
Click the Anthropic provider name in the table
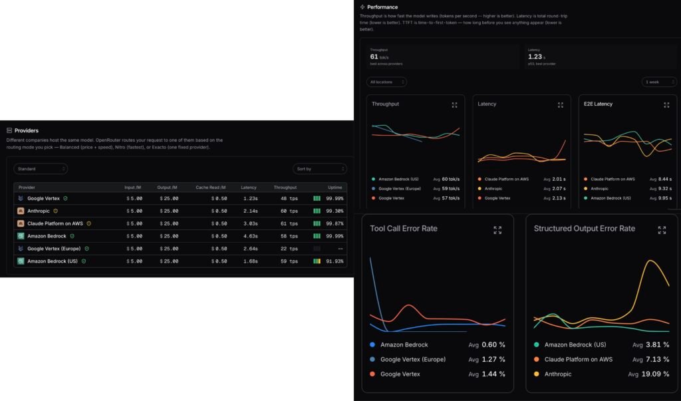click(38, 211)
